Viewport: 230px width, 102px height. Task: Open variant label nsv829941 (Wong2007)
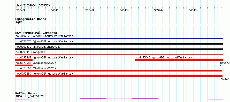pyautogui.click(x=31, y=52)
